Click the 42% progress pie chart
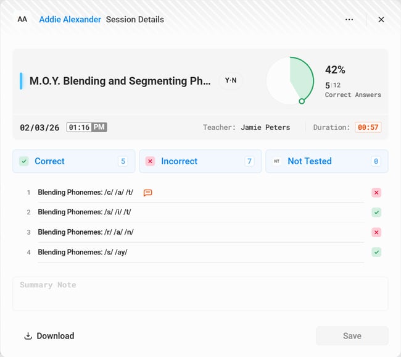Viewport: 401px width, 357px height. pyautogui.click(x=289, y=81)
